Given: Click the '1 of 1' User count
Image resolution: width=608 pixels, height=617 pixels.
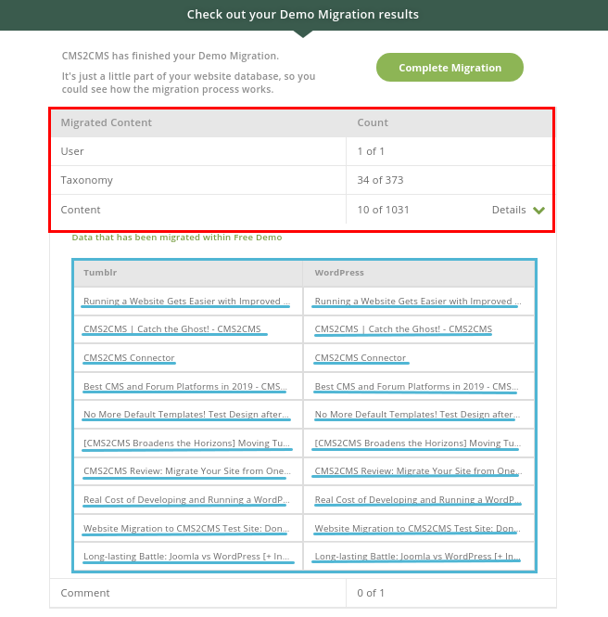Looking at the screenshot, I should tap(371, 151).
